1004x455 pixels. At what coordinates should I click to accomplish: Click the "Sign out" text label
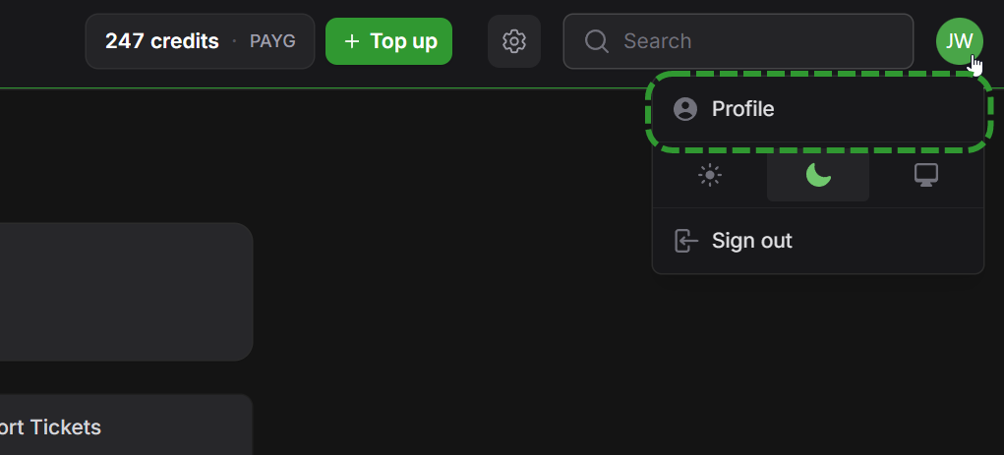point(751,241)
